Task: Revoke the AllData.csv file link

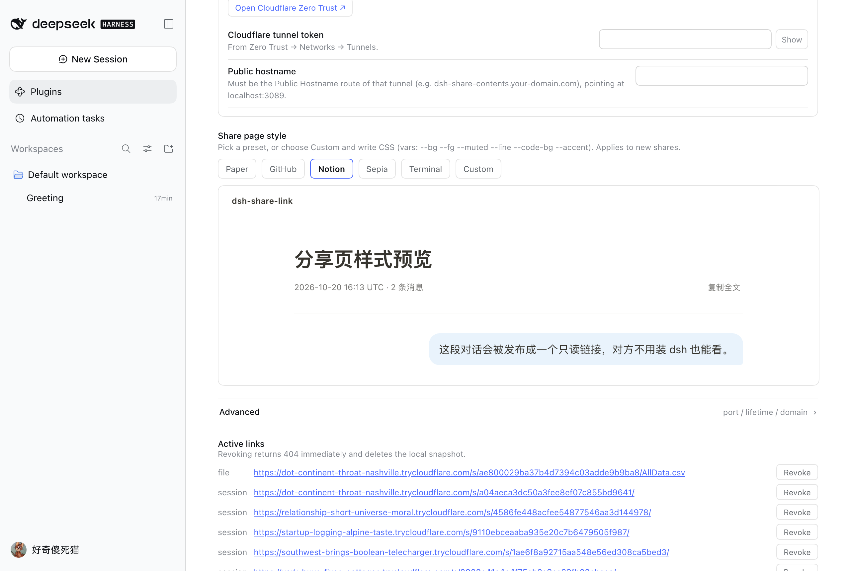Action: (x=797, y=473)
